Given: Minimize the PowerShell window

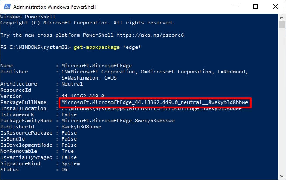Looking at the screenshot, I should click(234, 6).
